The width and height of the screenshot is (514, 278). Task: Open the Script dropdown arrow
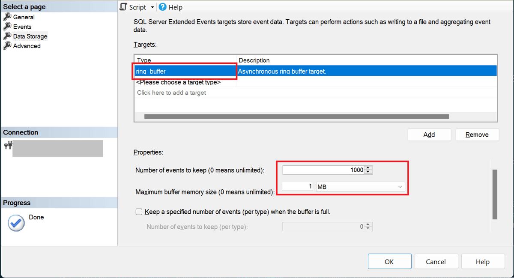152,7
